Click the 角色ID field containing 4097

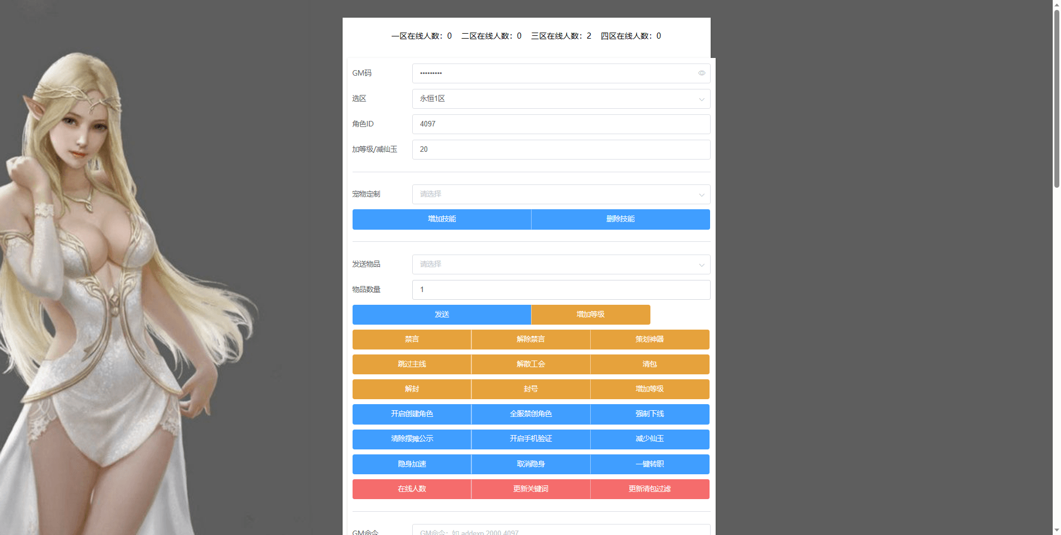click(x=561, y=124)
